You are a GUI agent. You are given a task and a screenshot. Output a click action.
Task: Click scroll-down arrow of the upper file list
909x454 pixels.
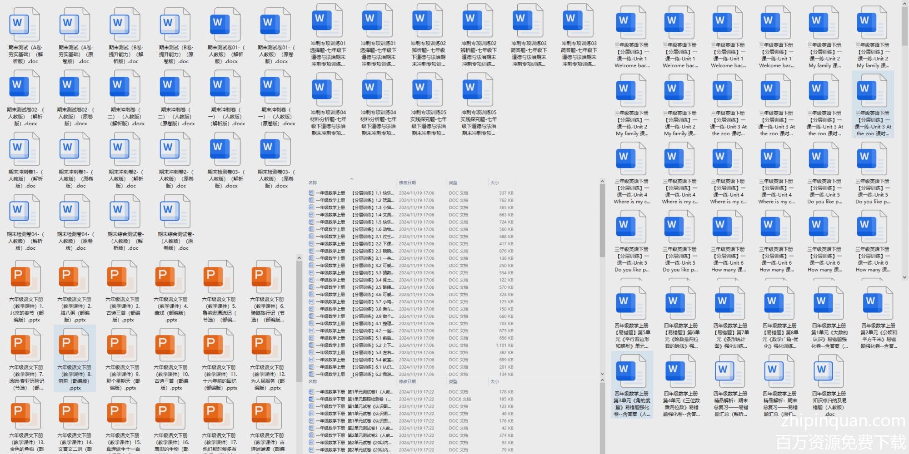pos(602,374)
